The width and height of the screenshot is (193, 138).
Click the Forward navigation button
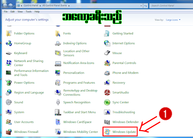(x=11, y=6)
